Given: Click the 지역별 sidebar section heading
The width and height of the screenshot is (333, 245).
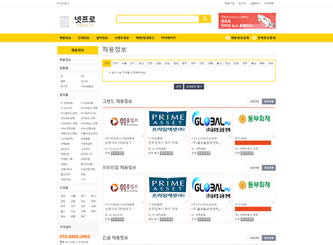Looking at the screenshot, I should (78, 188).
